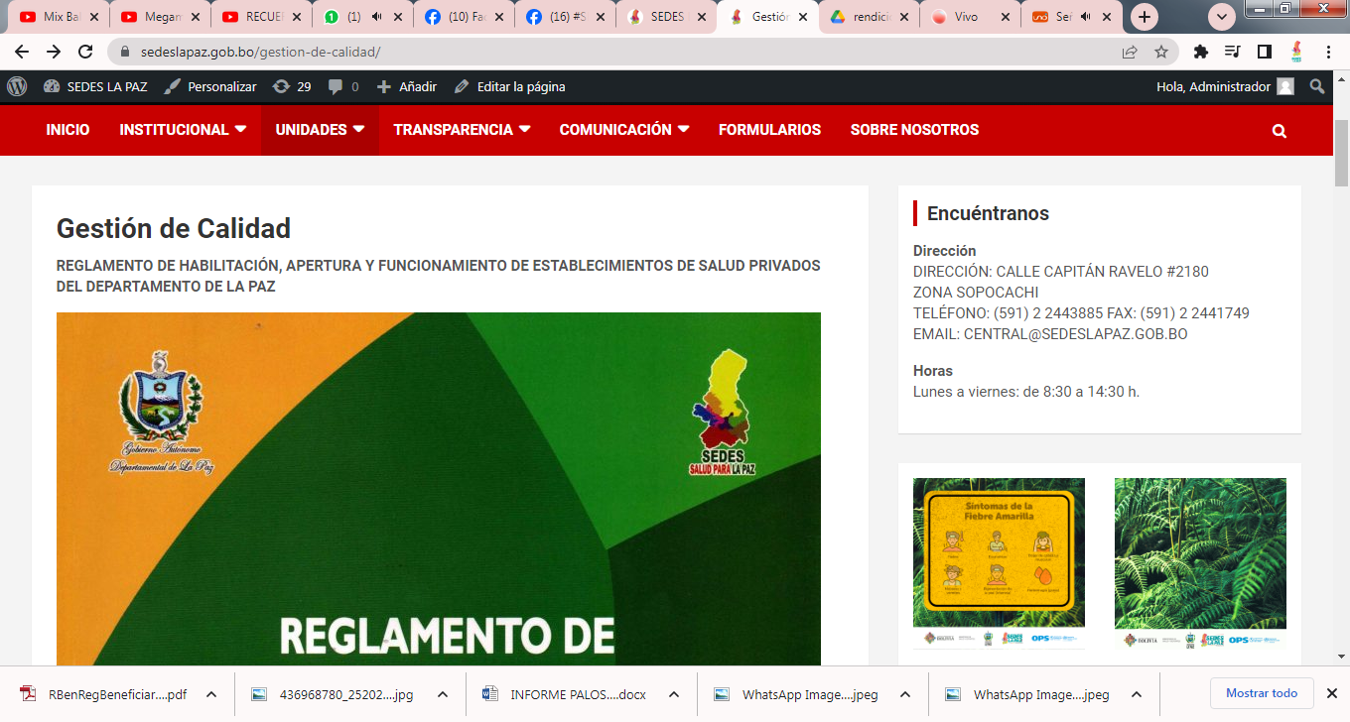Go to the FORMULARIOS menu item
This screenshot has width=1350, height=722.
769,130
